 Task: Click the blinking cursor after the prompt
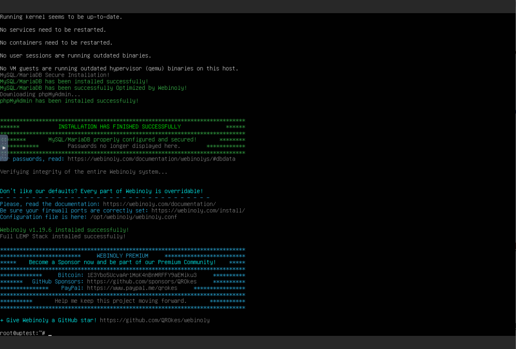pos(50,333)
